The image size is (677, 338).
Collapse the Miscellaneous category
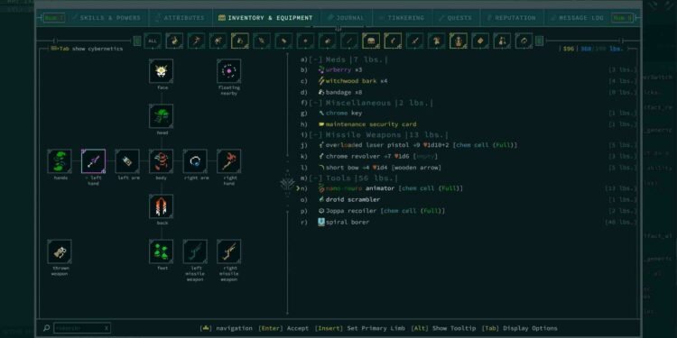(315, 103)
